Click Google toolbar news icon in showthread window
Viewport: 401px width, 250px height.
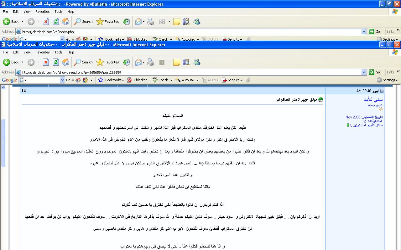pyautogui.click(x=78, y=80)
